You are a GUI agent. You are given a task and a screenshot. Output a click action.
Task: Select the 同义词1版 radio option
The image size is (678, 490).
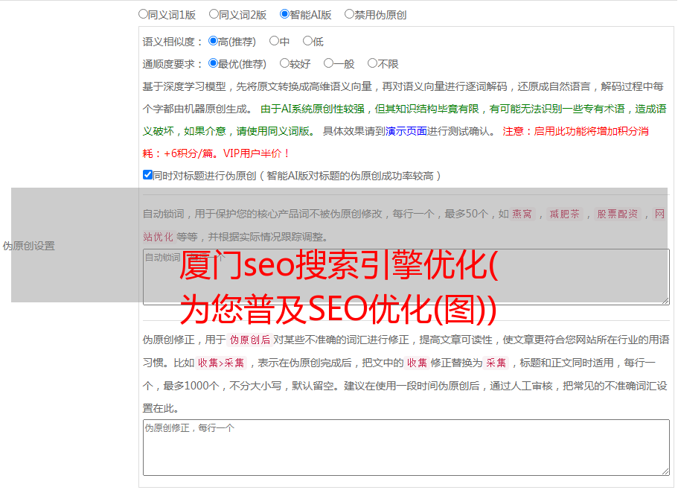tap(143, 14)
